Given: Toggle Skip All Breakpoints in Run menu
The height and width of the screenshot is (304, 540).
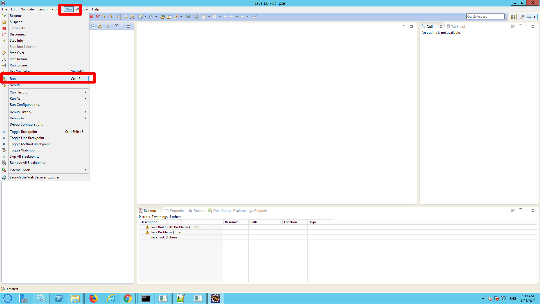Looking at the screenshot, I should [x=45, y=157].
